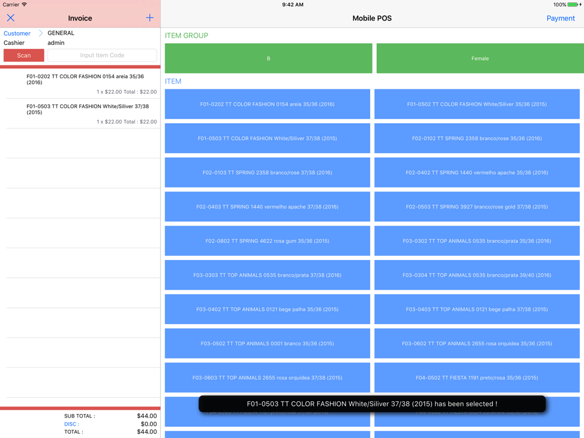Viewport: 584px width, 438px height.
Task: Tap the battery indicator in status bar
Action: (x=572, y=5)
